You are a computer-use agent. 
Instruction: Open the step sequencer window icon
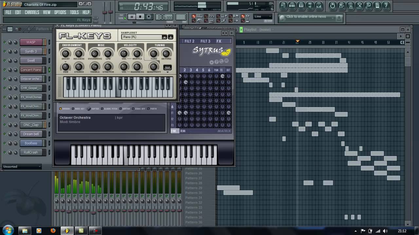pos(292,6)
